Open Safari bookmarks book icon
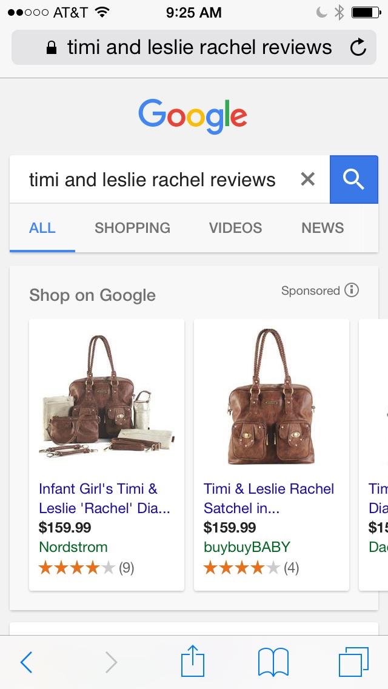This screenshot has height=689, width=388. 273,662
